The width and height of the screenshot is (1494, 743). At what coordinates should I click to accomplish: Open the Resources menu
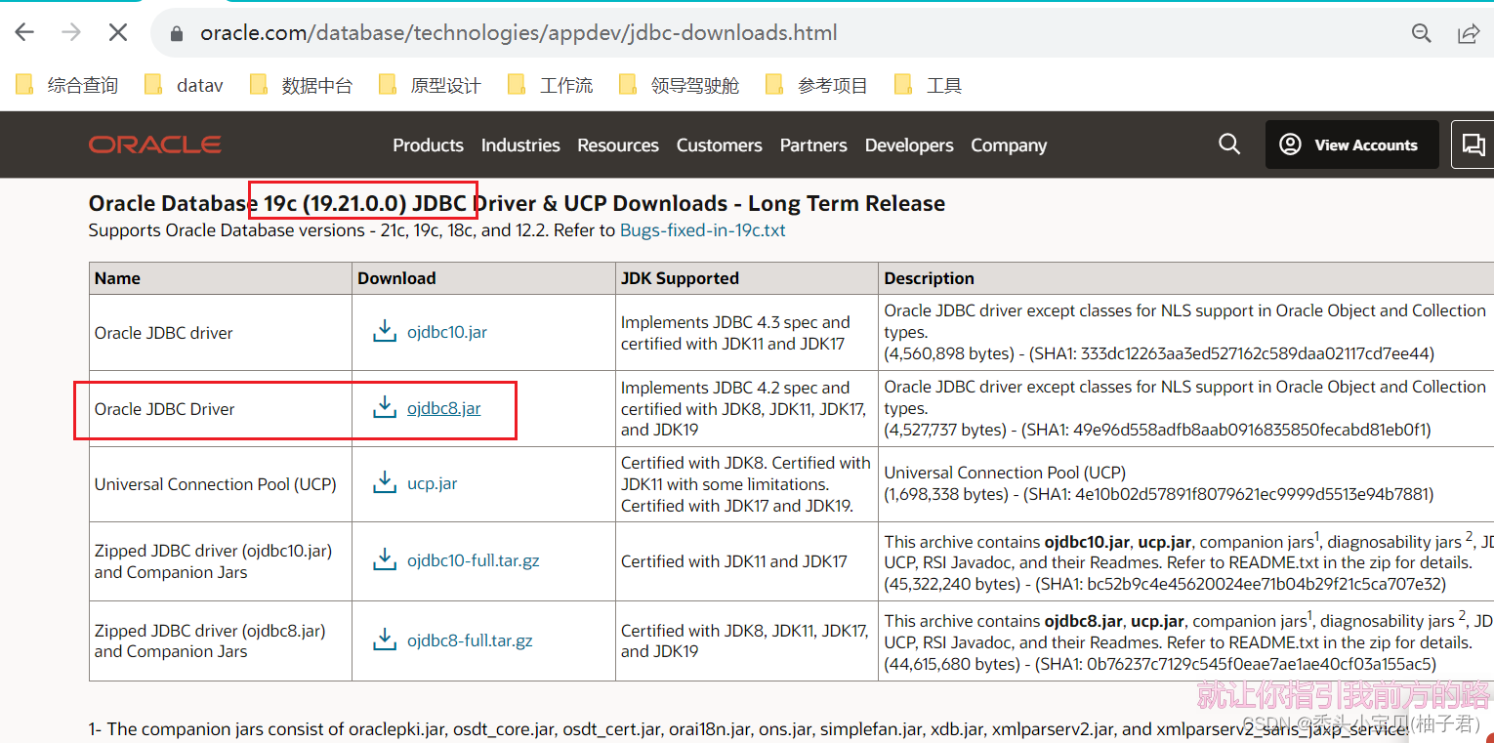click(x=618, y=144)
